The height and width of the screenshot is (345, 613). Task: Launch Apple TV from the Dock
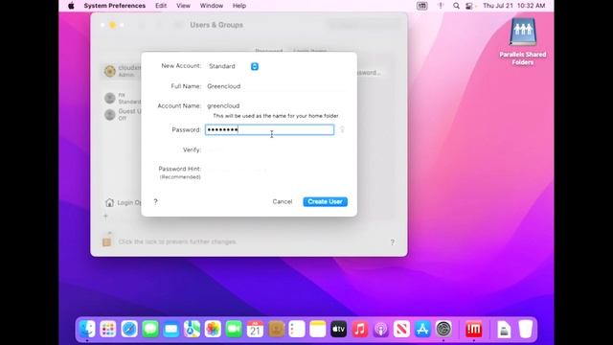point(338,329)
